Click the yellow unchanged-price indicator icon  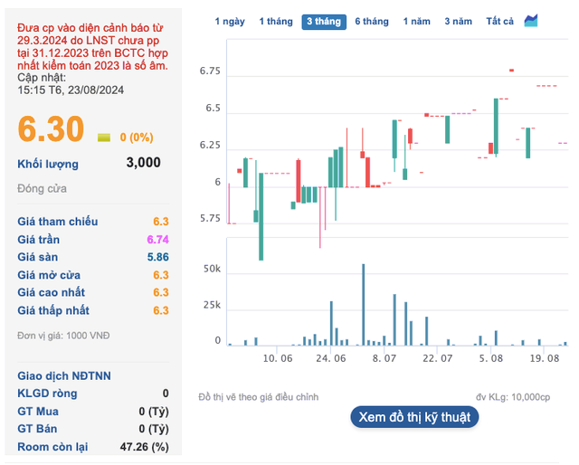103,138
